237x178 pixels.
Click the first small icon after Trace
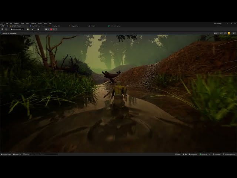click(184, 154)
